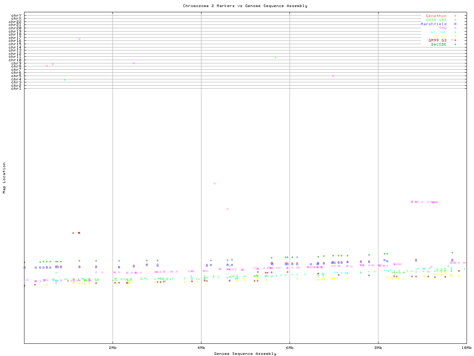The height and width of the screenshot is (356, 474).
Task: Click the chart title 'Chromosome 2 Markers vs Genome Sequence Assembly'
Action: tap(245, 6)
